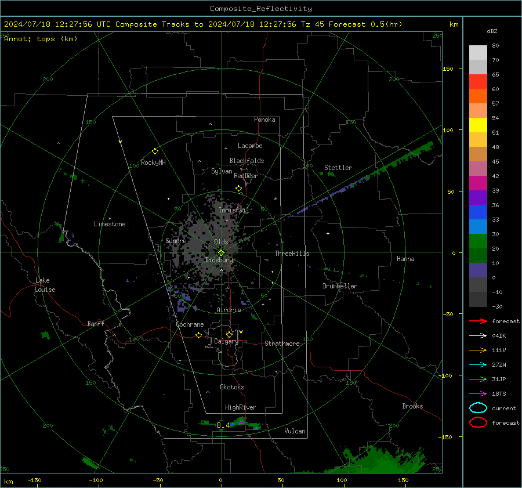Click the 8.4 storm top annotation
Screen dimensions: 522x488
[223, 425]
